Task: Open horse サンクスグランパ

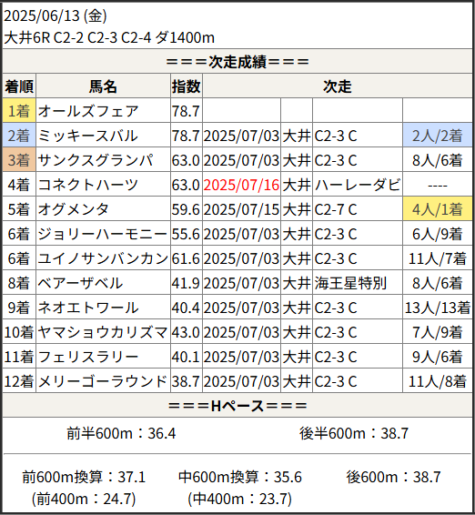Action: [96, 160]
